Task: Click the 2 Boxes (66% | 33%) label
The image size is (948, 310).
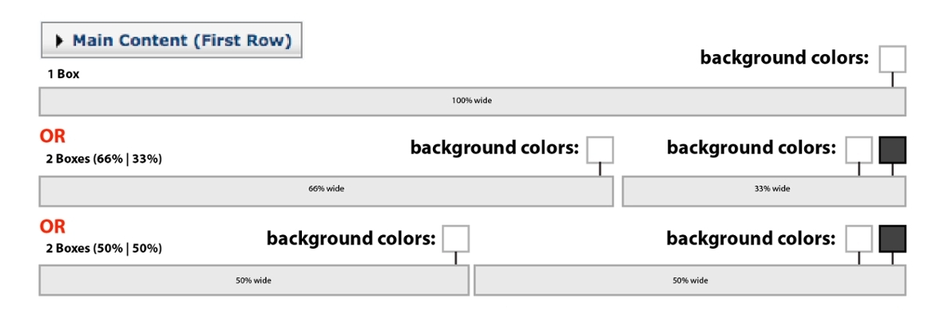Action: coord(104,160)
